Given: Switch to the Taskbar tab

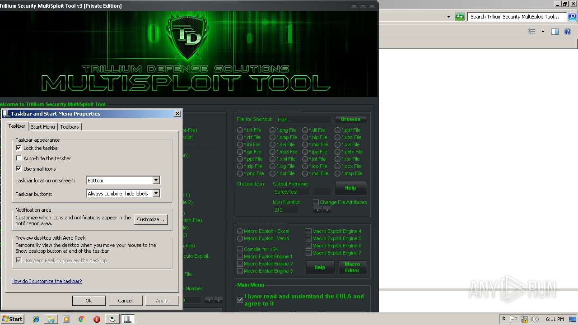Looking at the screenshot, I should [x=17, y=126].
